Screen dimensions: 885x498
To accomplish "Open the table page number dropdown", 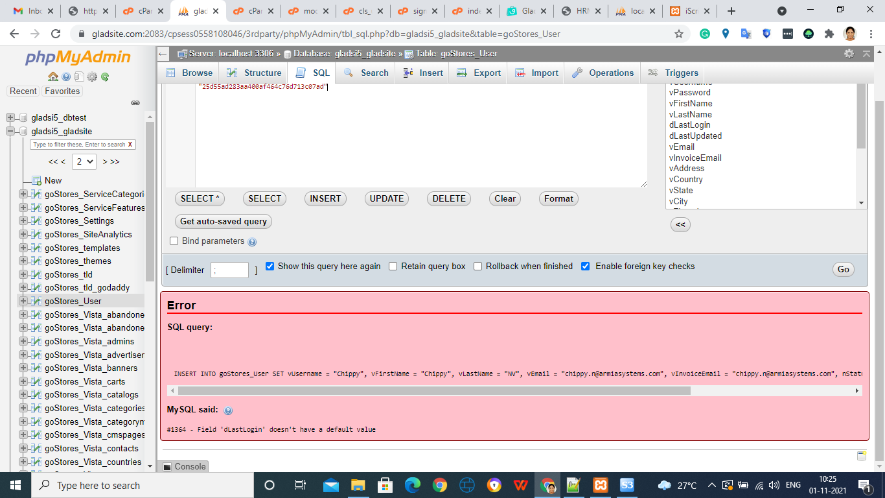I will (x=84, y=161).
